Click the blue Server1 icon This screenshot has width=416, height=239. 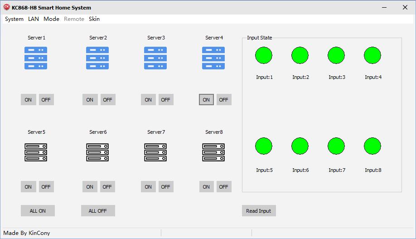coord(36,58)
